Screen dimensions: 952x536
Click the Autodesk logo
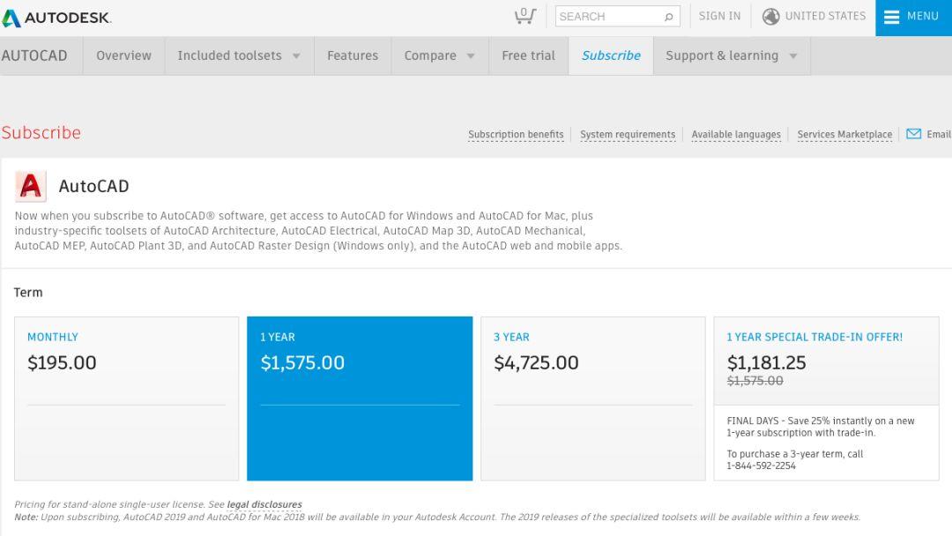coord(56,18)
